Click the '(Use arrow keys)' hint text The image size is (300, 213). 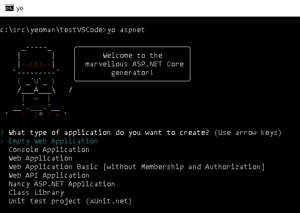coord(248,133)
